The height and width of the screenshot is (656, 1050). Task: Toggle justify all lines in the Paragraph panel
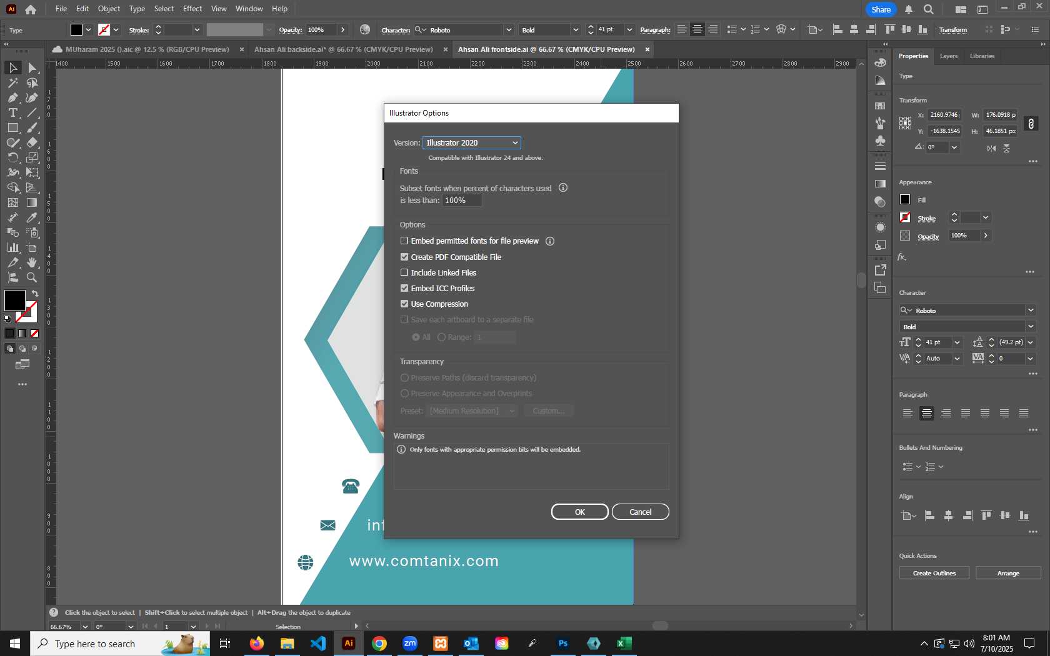[x=1024, y=413]
